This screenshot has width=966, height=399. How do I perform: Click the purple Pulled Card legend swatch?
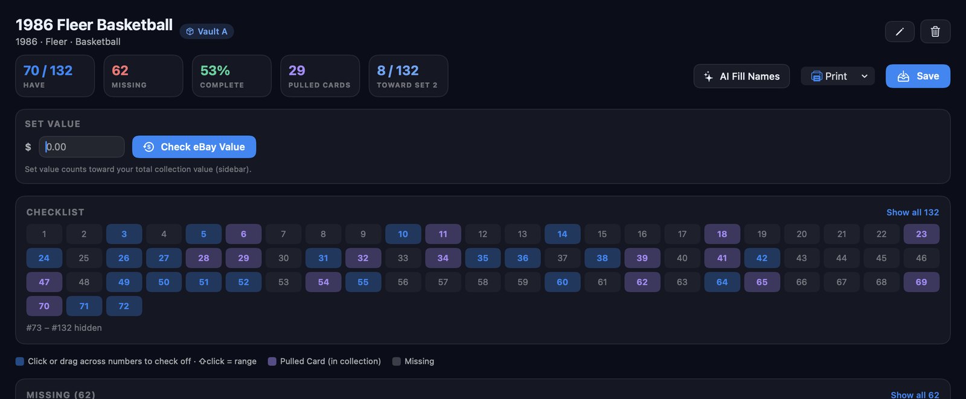(x=272, y=361)
